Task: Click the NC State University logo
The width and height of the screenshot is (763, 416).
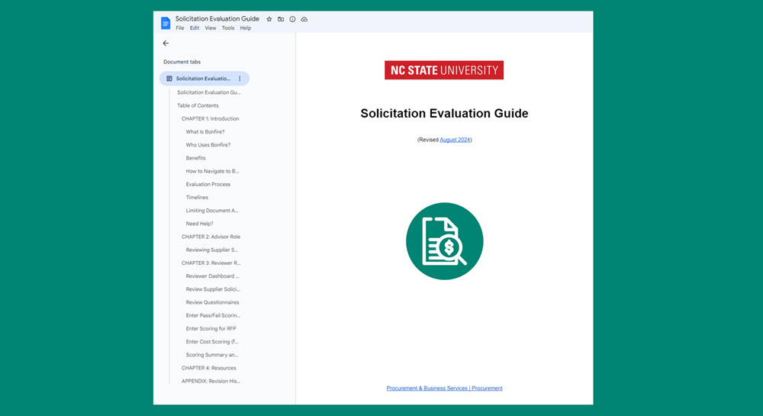Action: (444, 70)
